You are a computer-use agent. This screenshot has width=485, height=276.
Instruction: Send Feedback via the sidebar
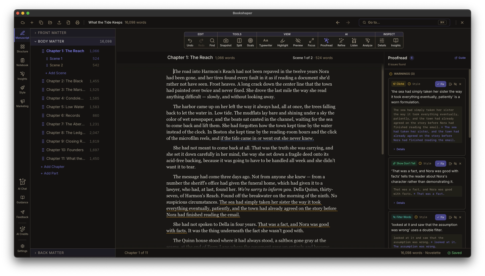[22, 214]
